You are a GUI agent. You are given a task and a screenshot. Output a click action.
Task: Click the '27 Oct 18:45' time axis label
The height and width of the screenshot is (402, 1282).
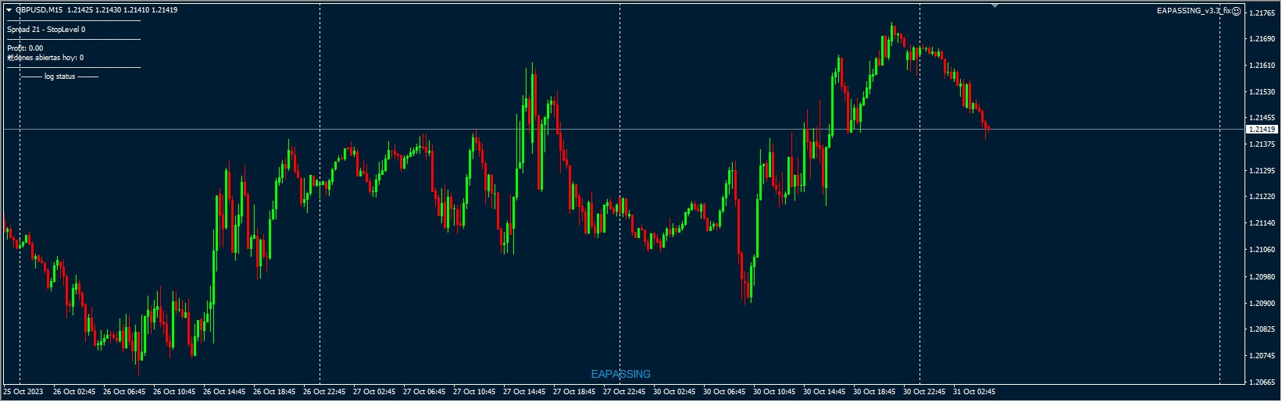pyautogui.click(x=573, y=392)
